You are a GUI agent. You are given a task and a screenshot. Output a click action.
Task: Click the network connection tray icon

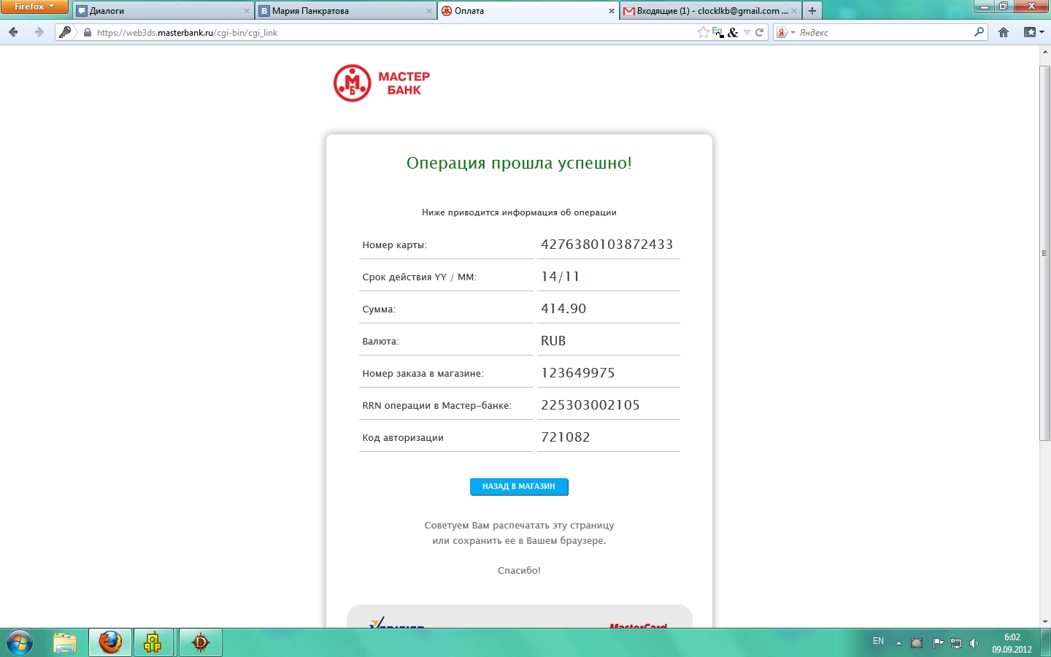[x=956, y=643]
